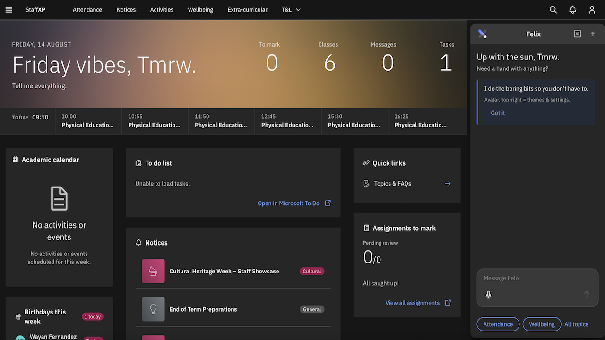Dismiss tip with Got it
The height and width of the screenshot is (340, 605).
(x=498, y=113)
